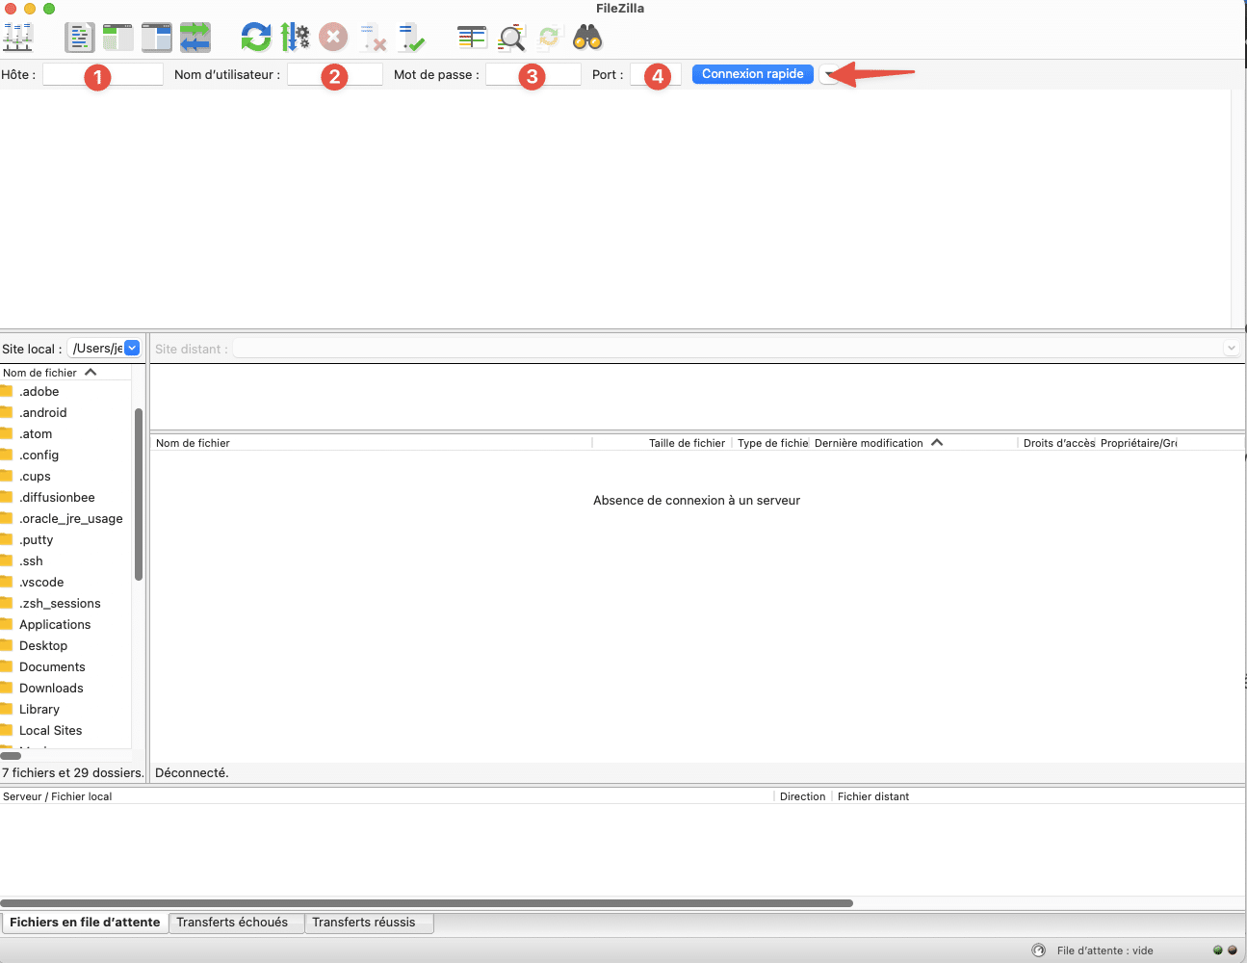Sort remote list by Taille de fichier
The width and height of the screenshot is (1247, 963).
(x=687, y=443)
